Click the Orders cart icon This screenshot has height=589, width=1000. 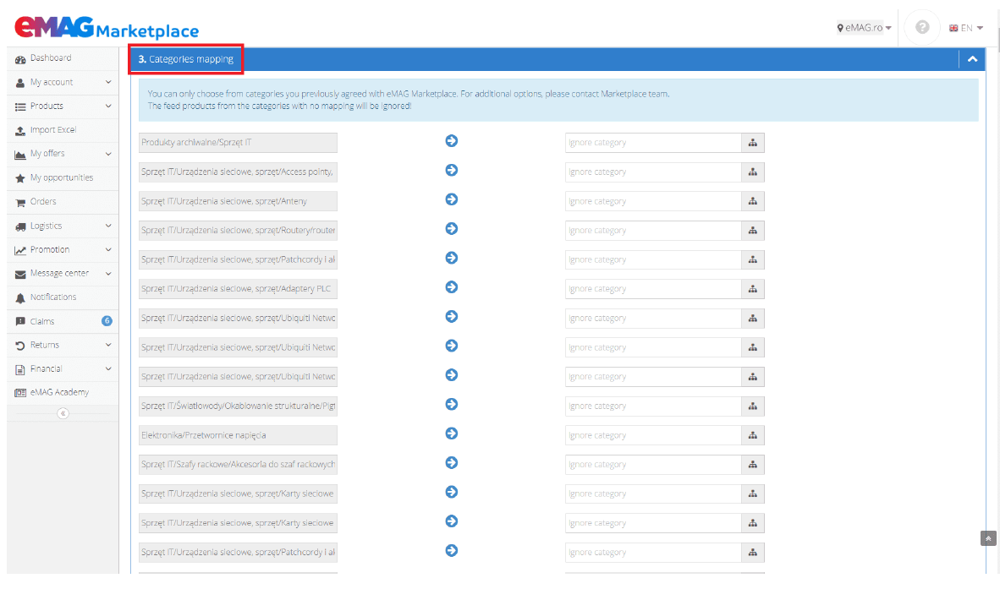[x=20, y=203]
